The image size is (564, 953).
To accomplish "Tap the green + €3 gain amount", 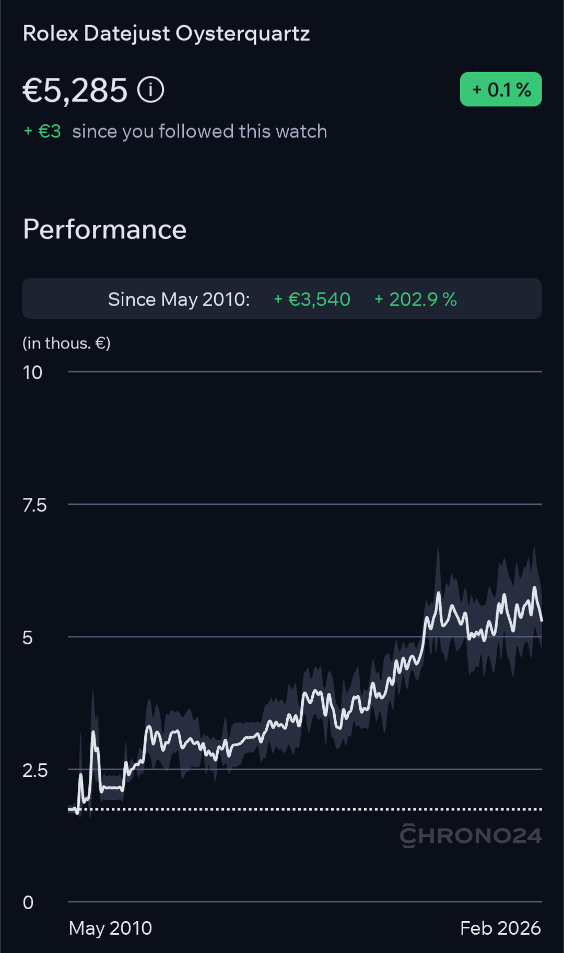I will click(43, 131).
